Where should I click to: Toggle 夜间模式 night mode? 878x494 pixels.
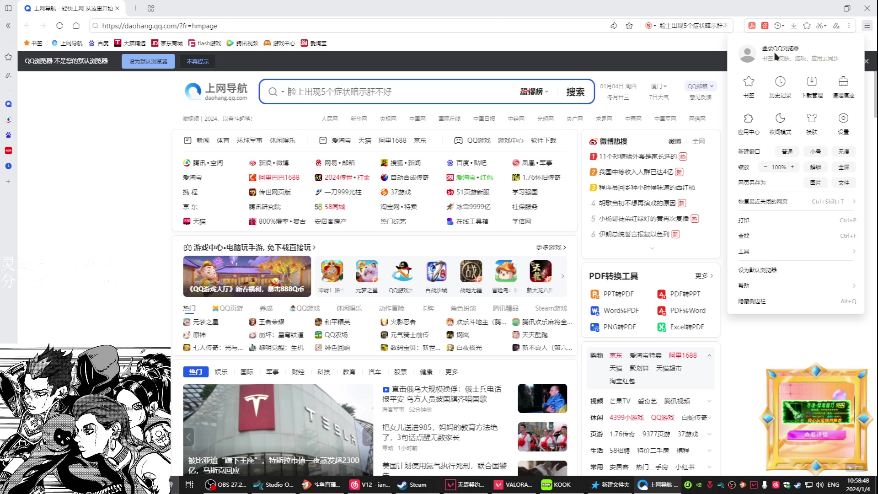(780, 123)
